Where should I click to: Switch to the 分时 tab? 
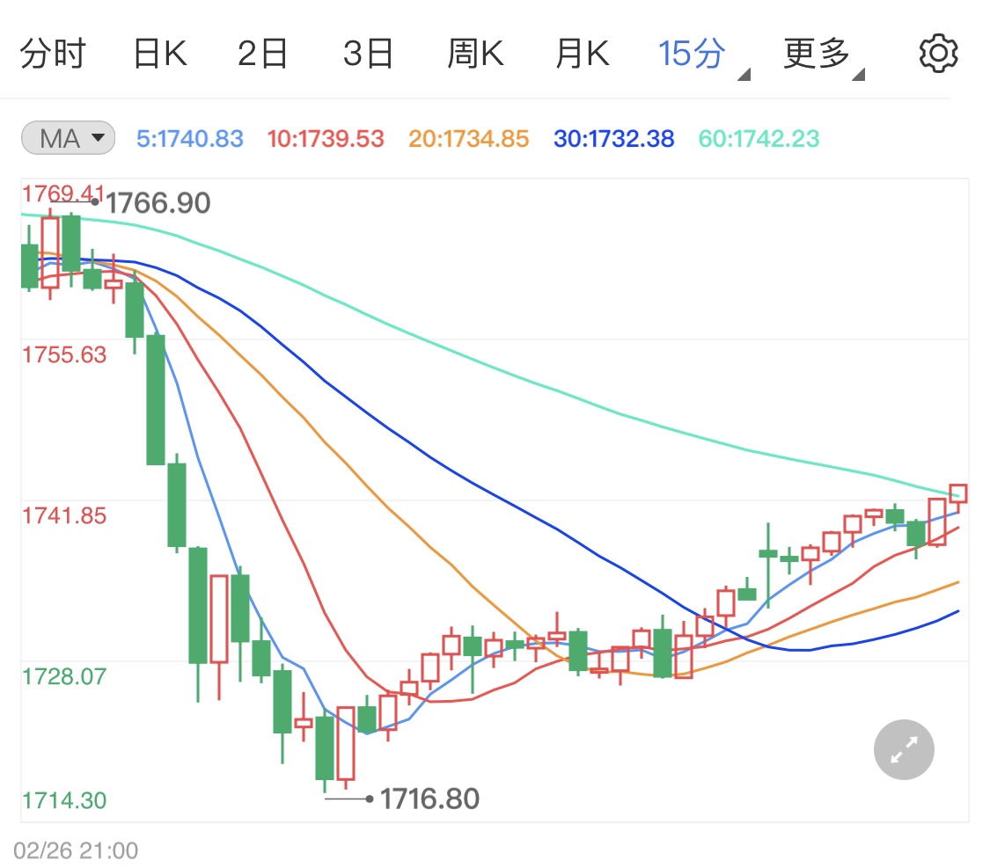[x=53, y=54]
